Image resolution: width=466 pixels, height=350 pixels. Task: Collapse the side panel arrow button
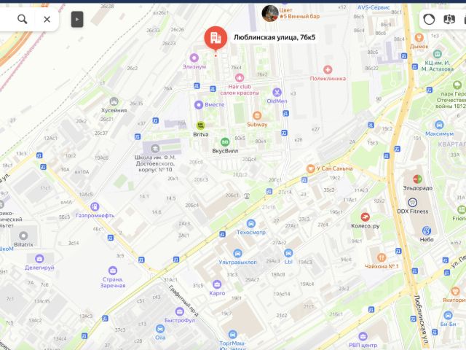pos(77,20)
